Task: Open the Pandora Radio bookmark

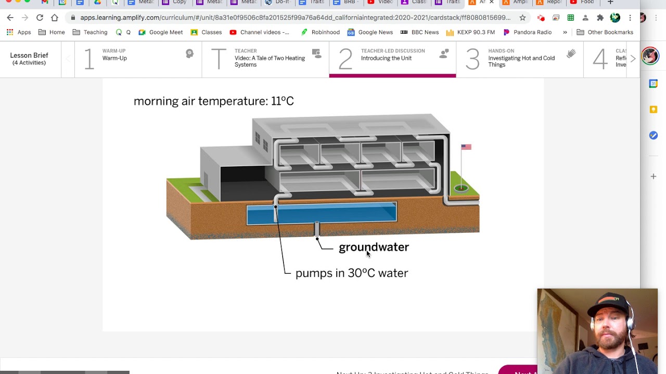Action: coord(527,32)
